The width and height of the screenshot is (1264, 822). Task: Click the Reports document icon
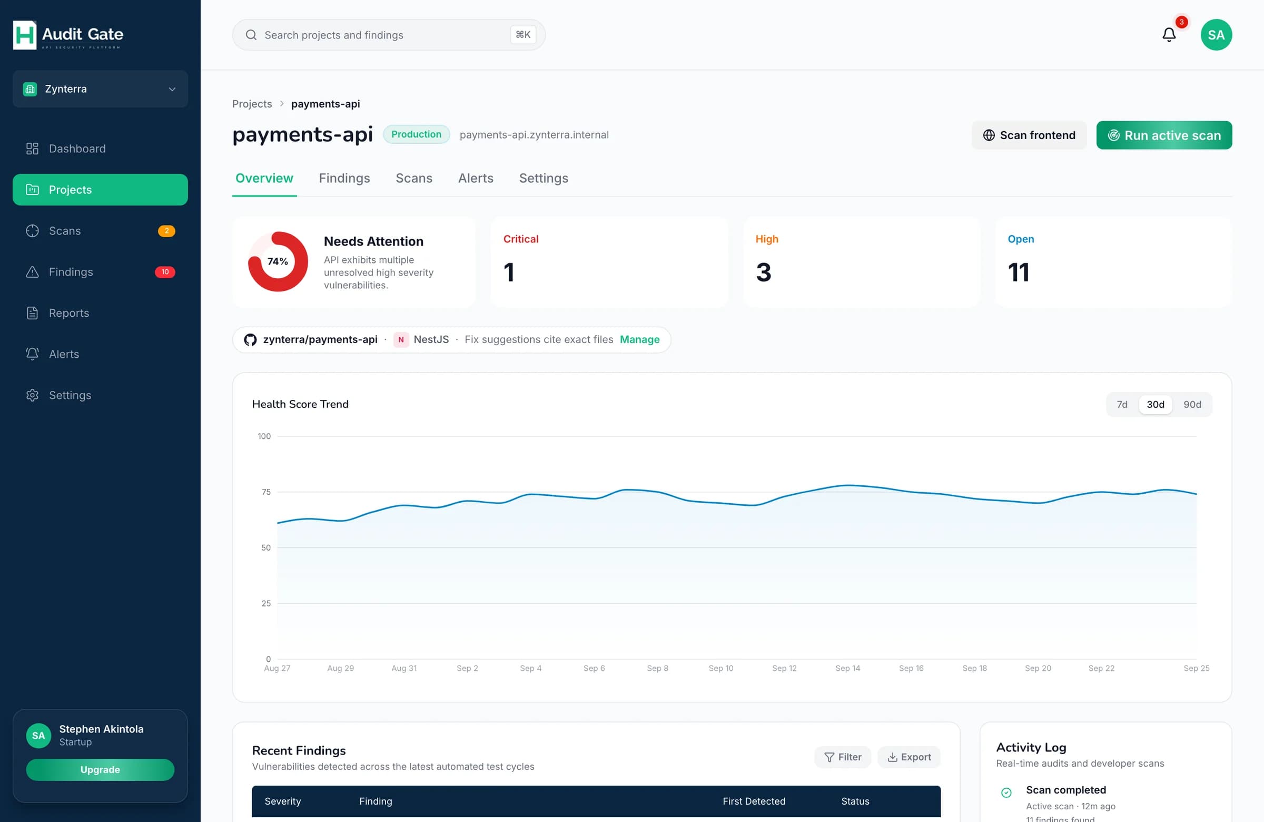click(x=33, y=313)
